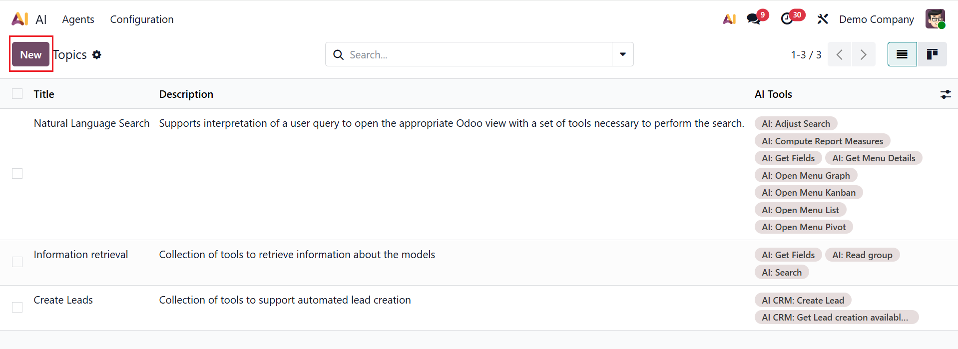This screenshot has height=349, width=958.
Task: Switch to the Kanban view
Action: (932, 54)
